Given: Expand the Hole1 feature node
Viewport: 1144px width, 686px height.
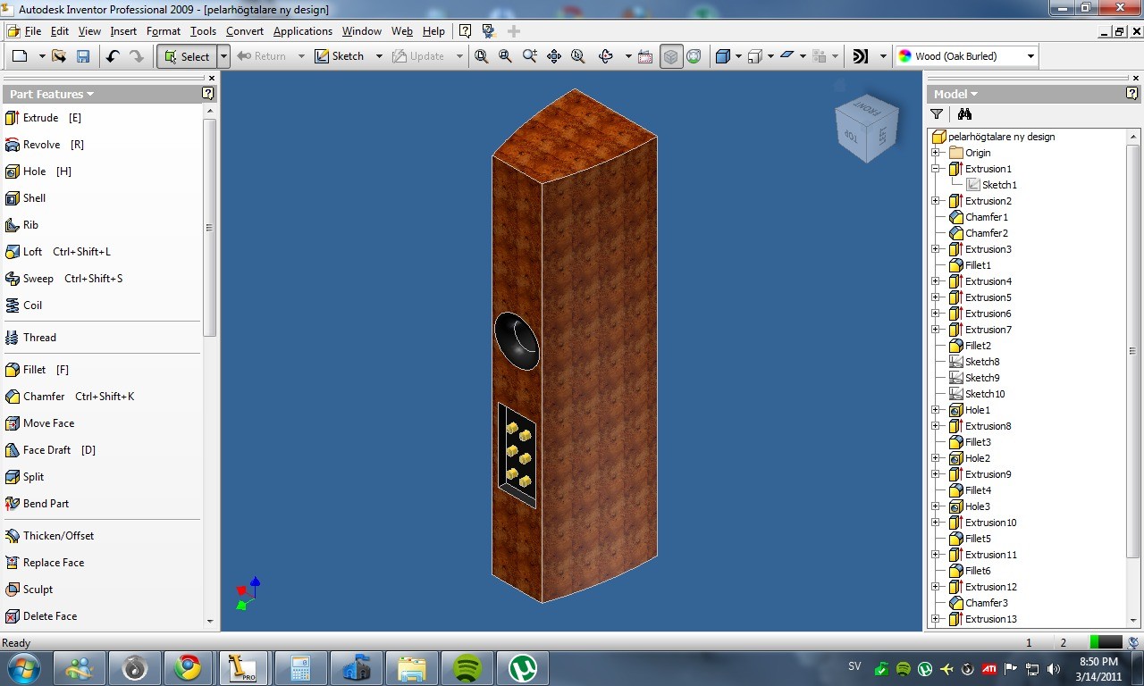Looking at the screenshot, I should coord(936,410).
